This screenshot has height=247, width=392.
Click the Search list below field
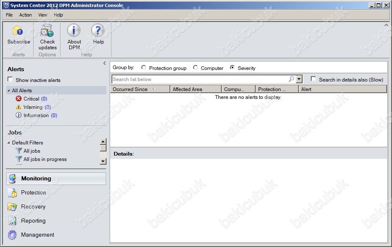pyautogui.click(x=200, y=79)
